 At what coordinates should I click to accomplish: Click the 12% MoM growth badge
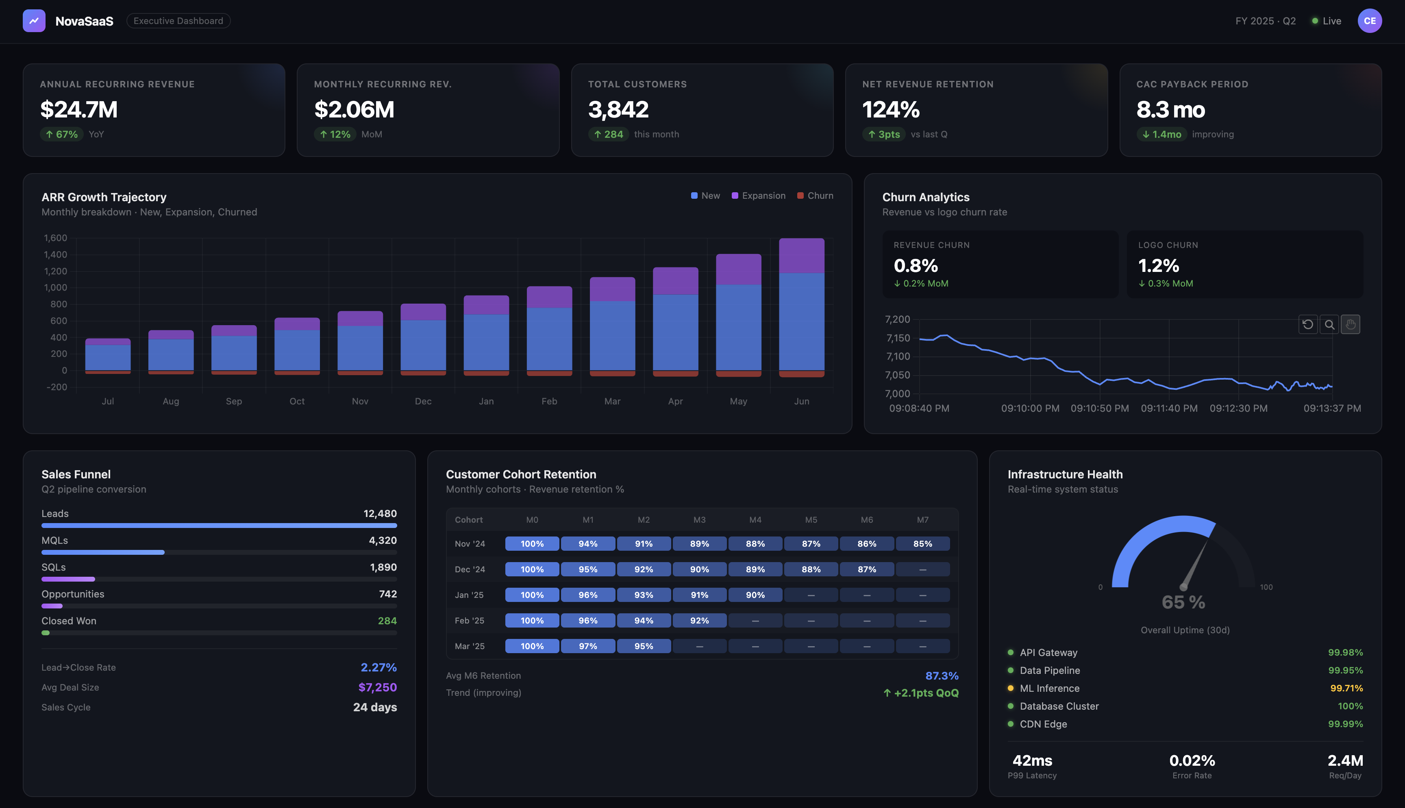point(335,134)
